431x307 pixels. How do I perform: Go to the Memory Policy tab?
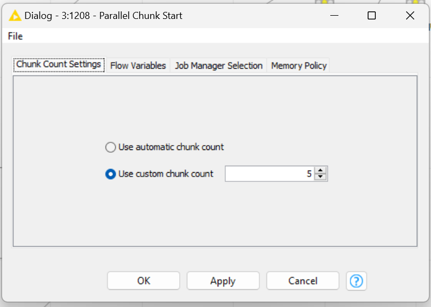click(x=298, y=66)
